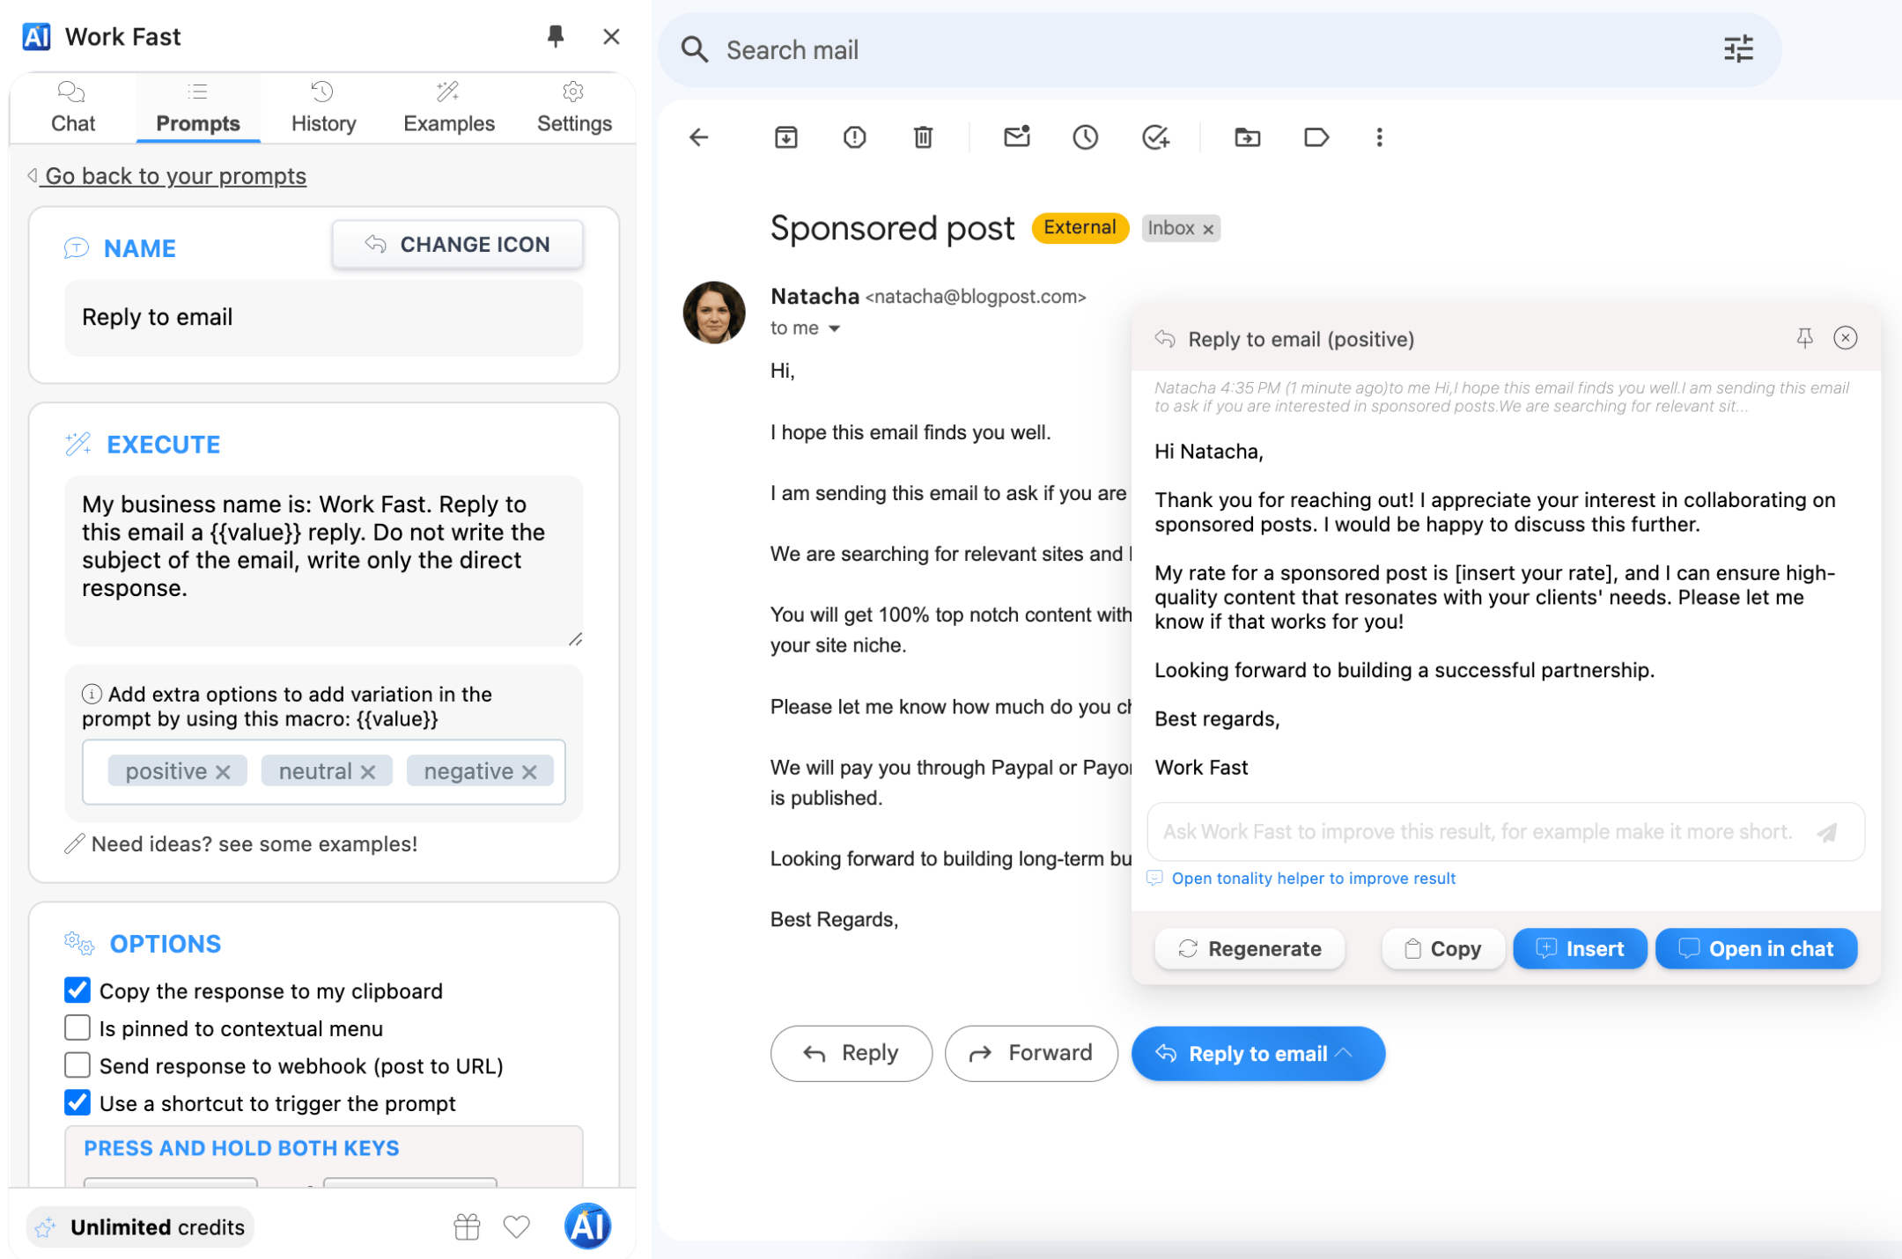Click the External tag
1902x1259 pixels.
(1080, 228)
